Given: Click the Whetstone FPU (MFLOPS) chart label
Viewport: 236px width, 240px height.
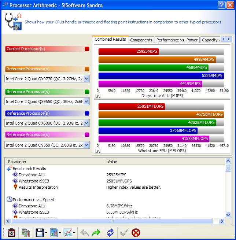Looking at the screenshot, I should click(x=162, y=151).
